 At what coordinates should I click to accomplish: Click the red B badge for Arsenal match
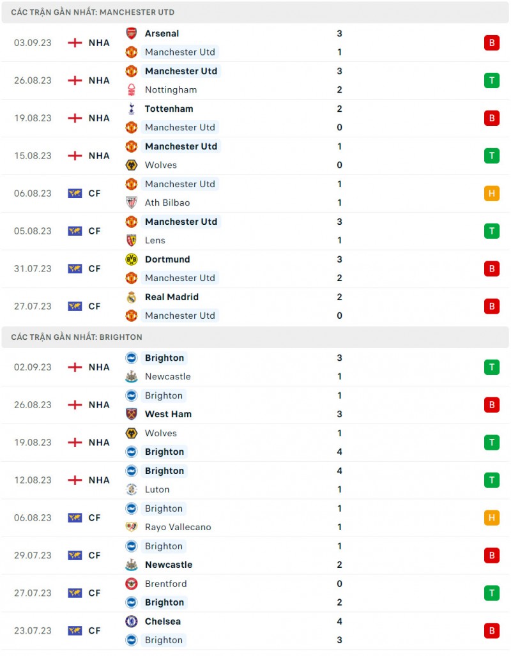(x=491, y=43)
